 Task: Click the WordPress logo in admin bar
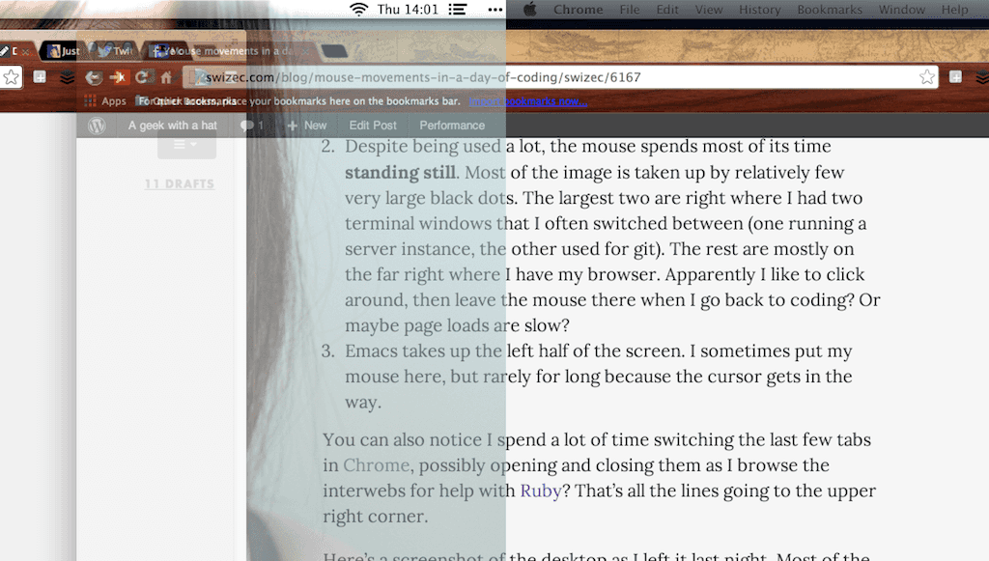click(97, 126)
